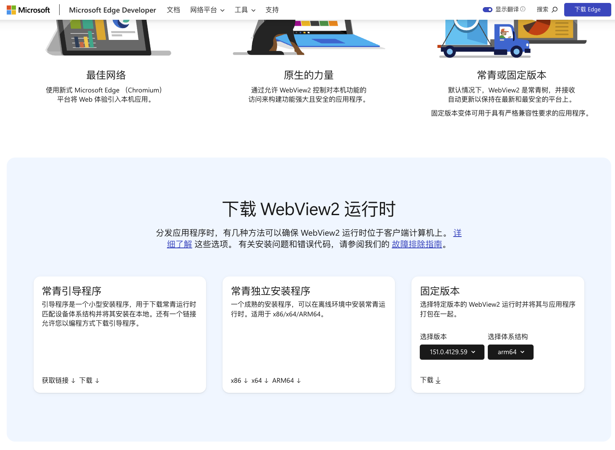This screenshot has height=450, width=615.
Task: Download the x64 standalone installer
Action: coord(260,380)
